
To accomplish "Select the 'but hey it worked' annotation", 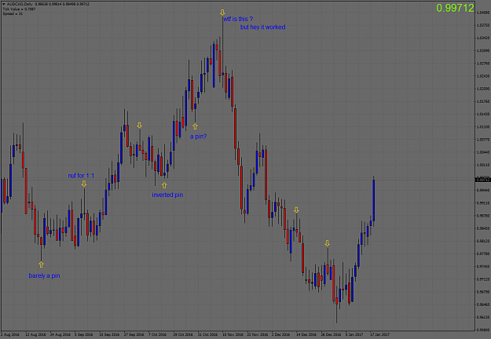I will point(262,27).
